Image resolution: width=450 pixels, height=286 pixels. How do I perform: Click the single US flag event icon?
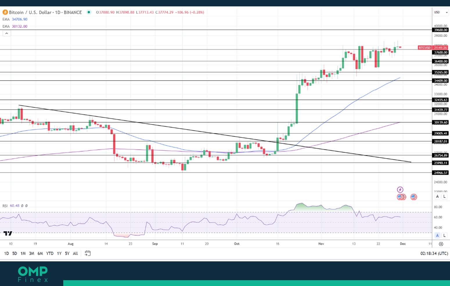(414, 197)
